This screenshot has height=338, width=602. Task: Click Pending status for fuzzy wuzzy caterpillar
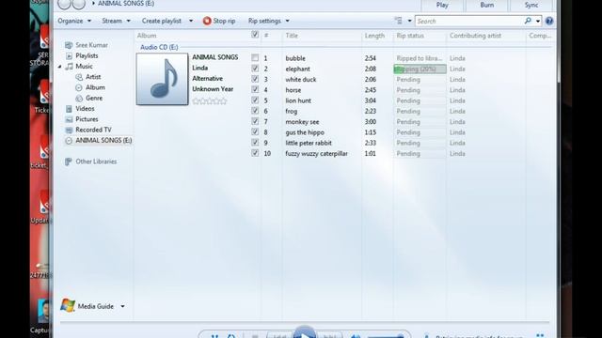point(408,154)
